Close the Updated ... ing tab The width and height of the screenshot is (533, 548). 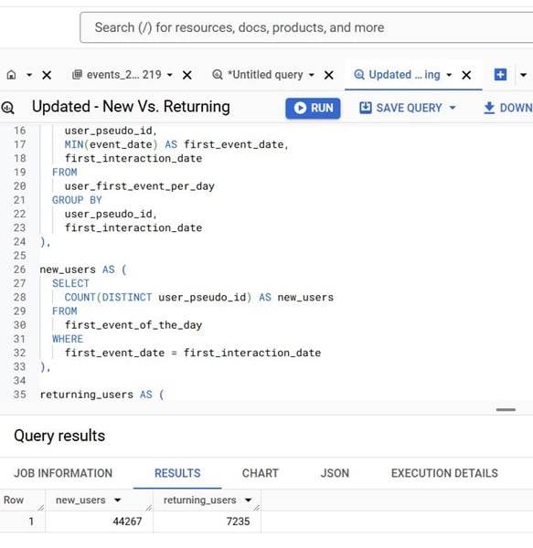pyautogui.click(x=466, y=75)
